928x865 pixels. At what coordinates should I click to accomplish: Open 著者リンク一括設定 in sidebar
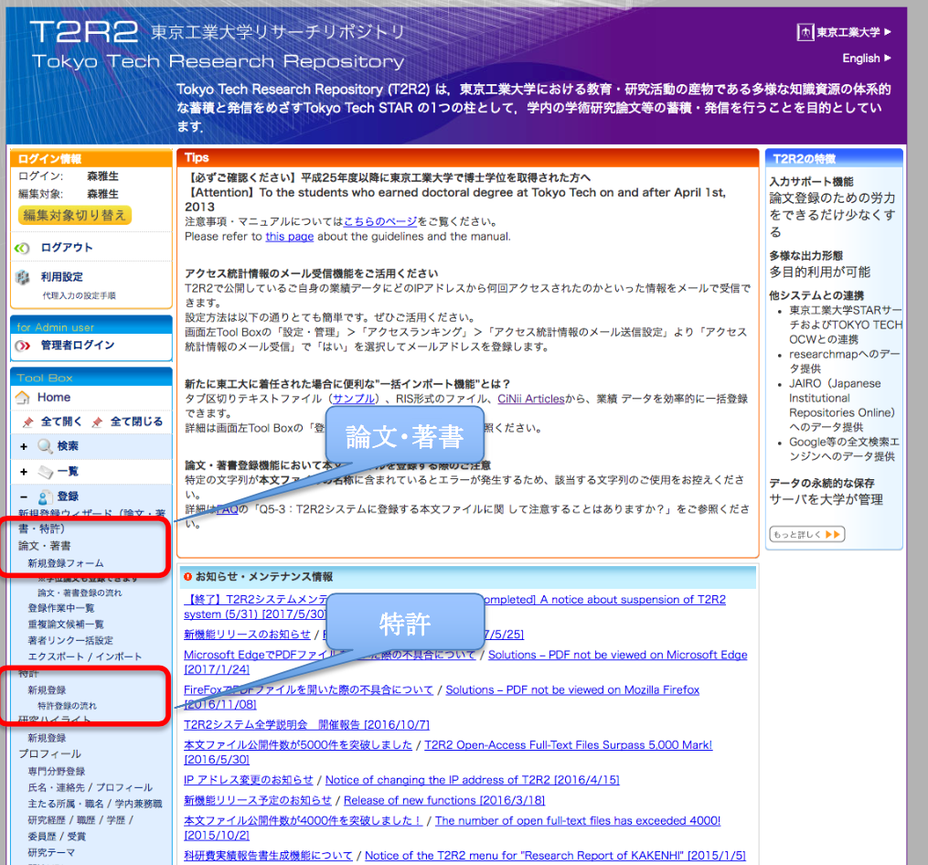pyautogui.click(x=70, y=640)
